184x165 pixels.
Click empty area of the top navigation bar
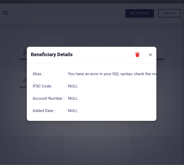65,13
